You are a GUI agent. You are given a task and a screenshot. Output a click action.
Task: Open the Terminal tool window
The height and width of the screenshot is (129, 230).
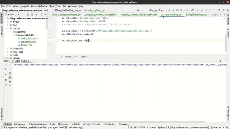[x=63, y=124]
